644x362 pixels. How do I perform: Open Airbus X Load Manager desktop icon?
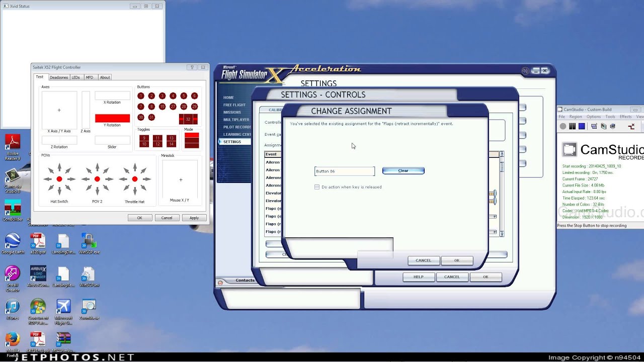38,277
